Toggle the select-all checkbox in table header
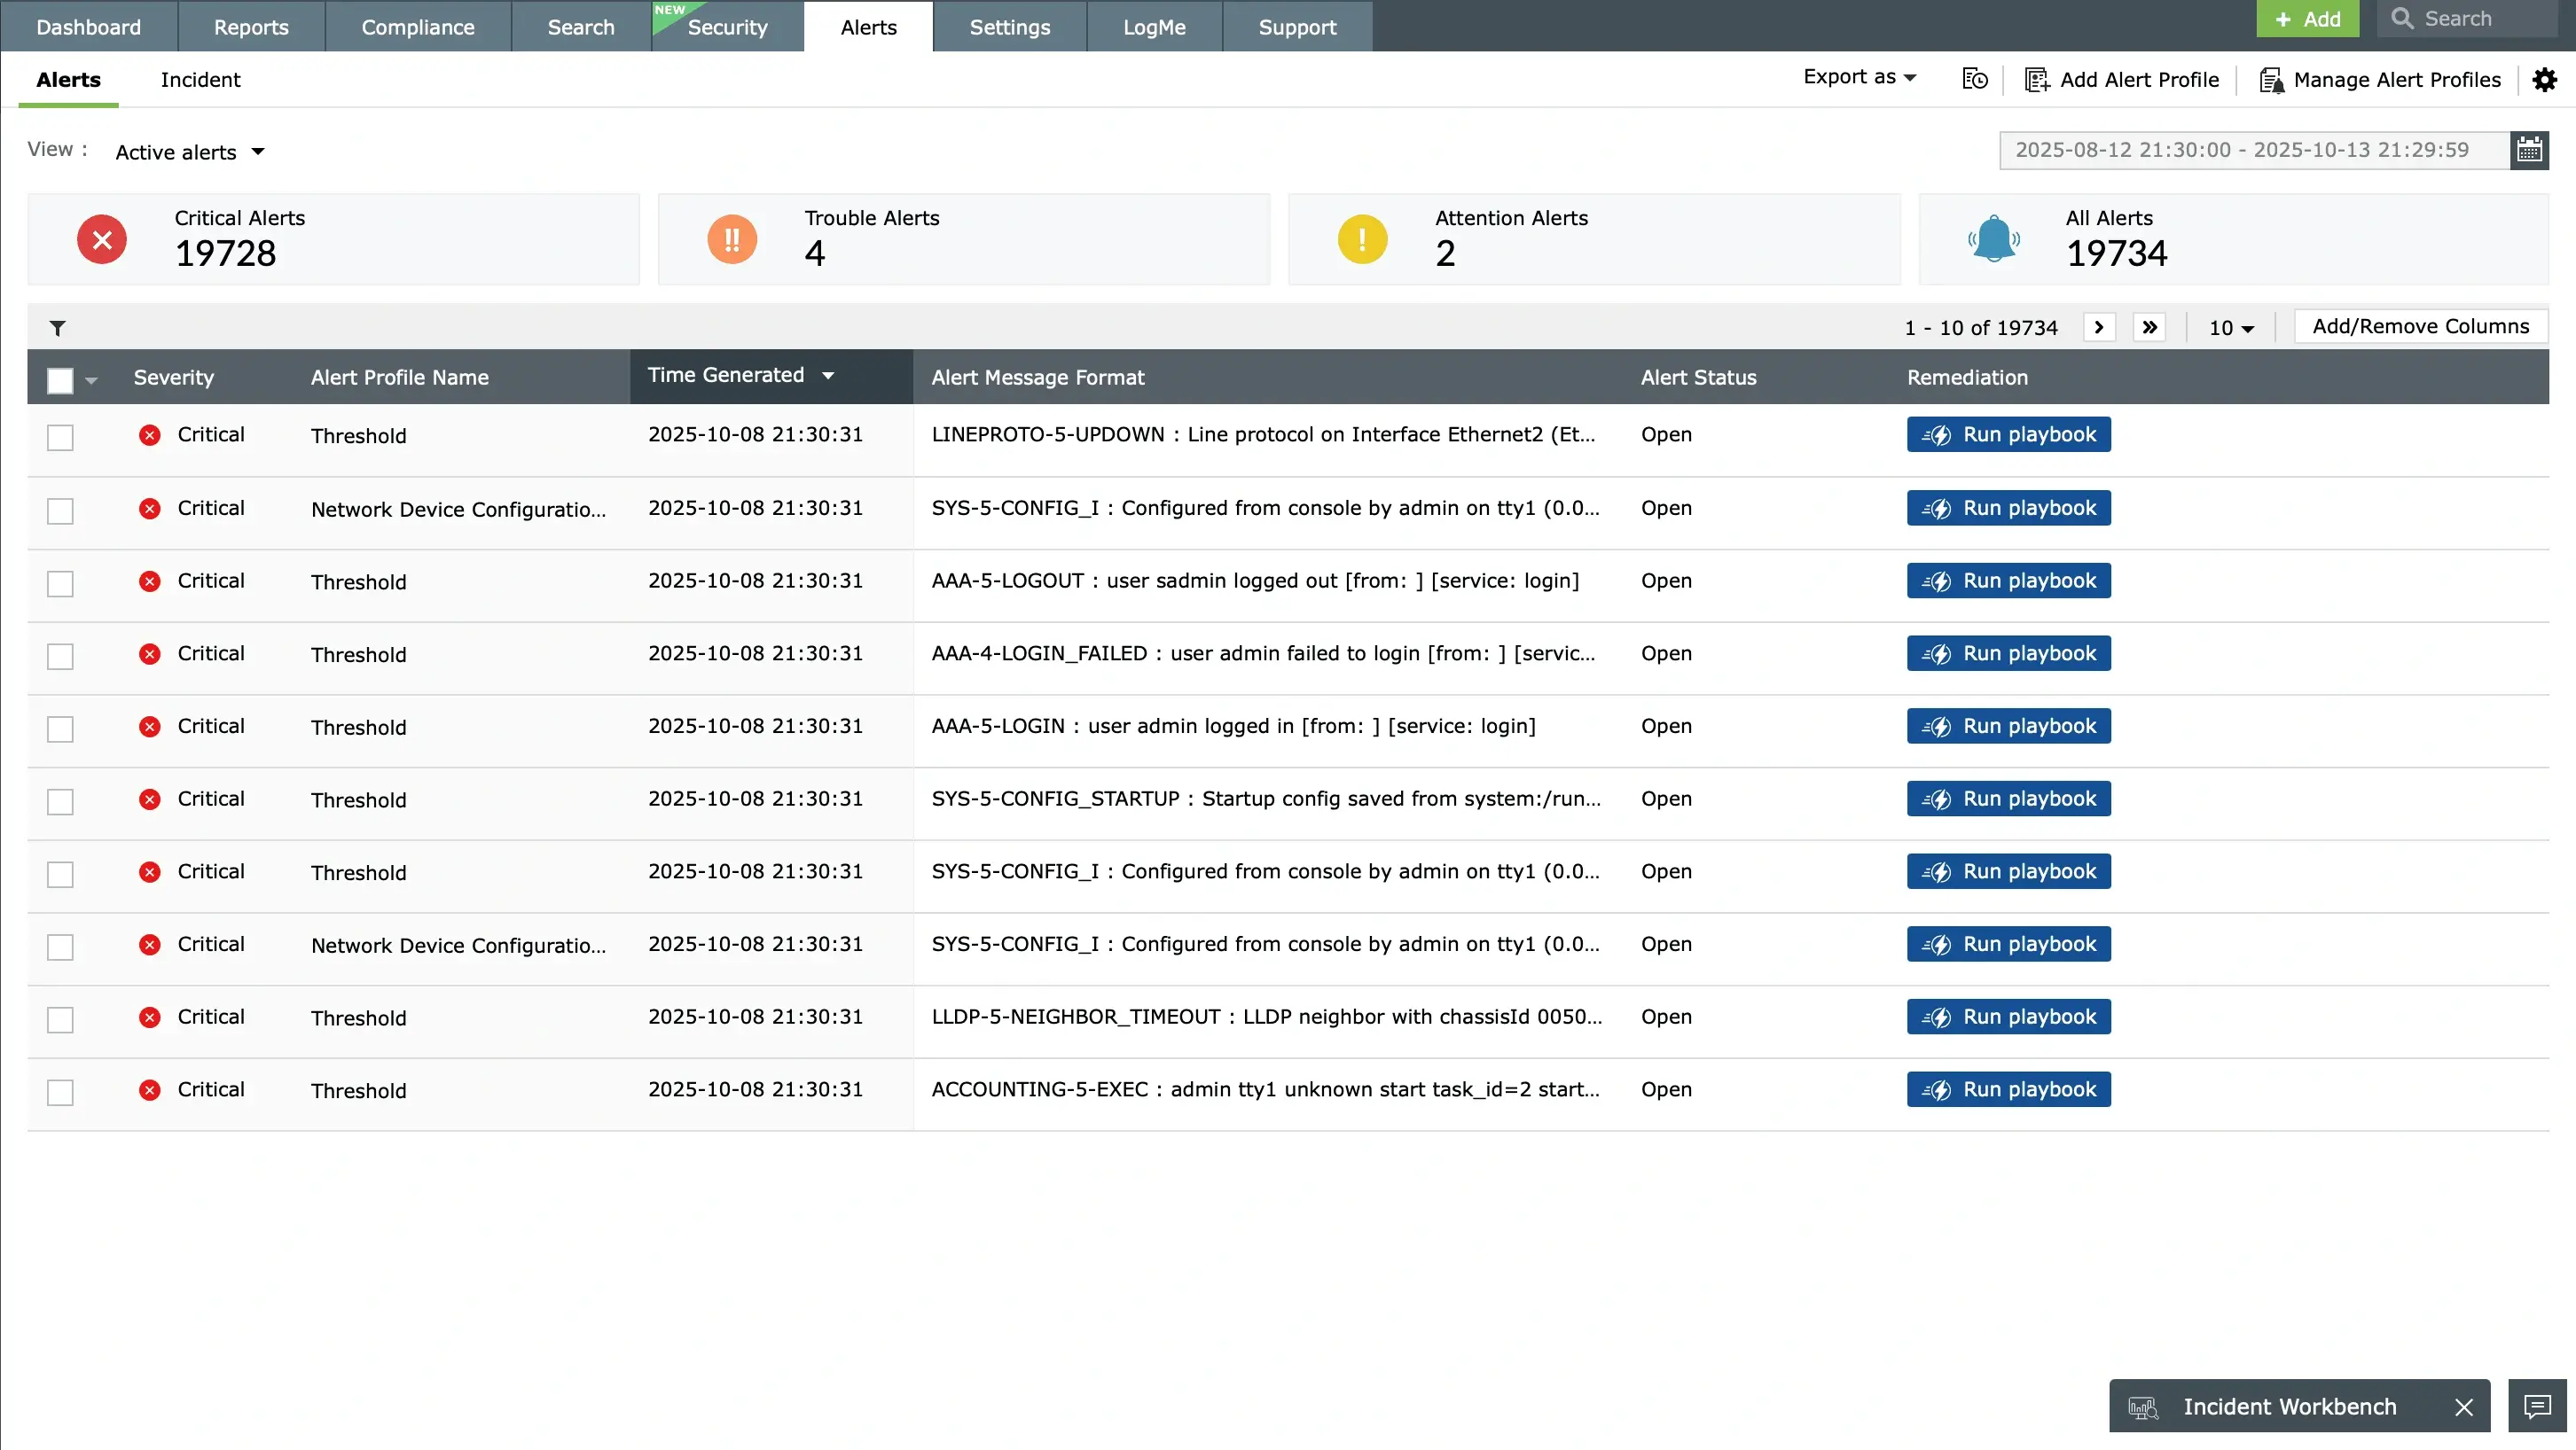The width and height of the screenshot is (2576, 1450). coord(60,381)
